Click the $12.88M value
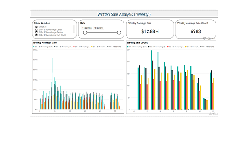The image size is (248, 151). (x=150, y=31)
